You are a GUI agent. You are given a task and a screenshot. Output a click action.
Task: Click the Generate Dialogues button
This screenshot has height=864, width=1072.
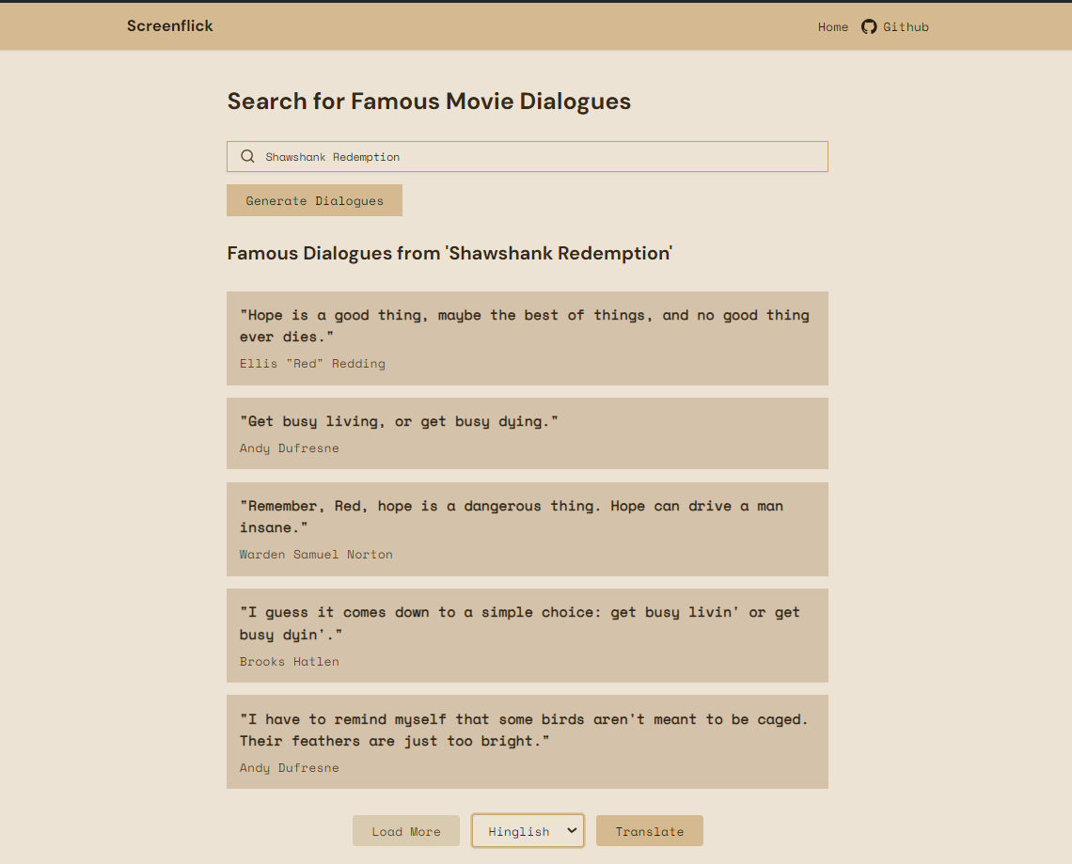314,200
